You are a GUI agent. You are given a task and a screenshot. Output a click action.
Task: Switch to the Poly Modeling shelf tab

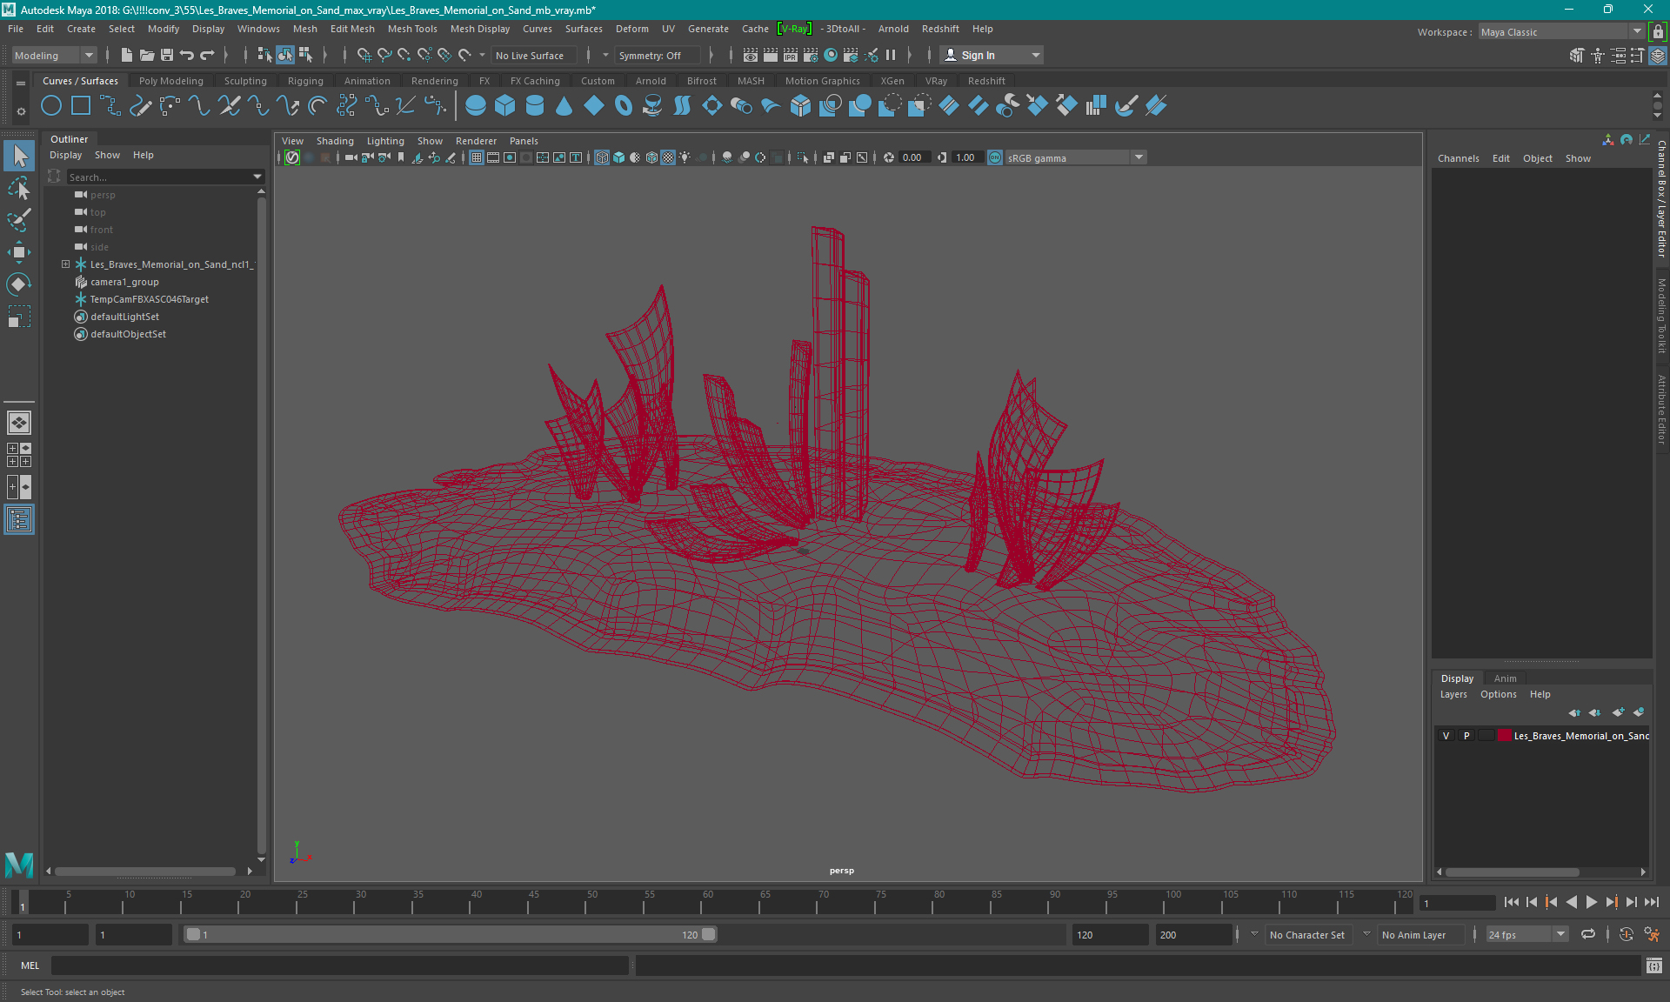[x=170, y=81]
